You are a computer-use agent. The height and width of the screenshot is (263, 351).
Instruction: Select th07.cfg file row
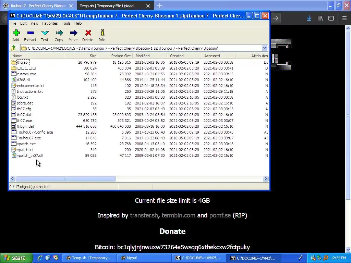tap(139, 109)
